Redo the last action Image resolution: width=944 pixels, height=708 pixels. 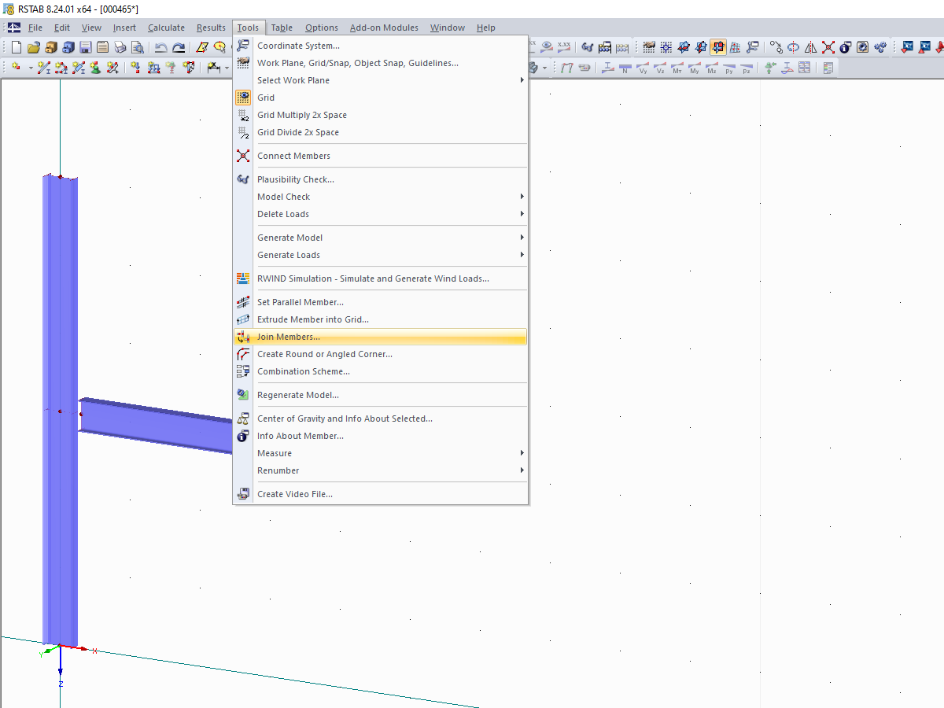pos(179,47)
